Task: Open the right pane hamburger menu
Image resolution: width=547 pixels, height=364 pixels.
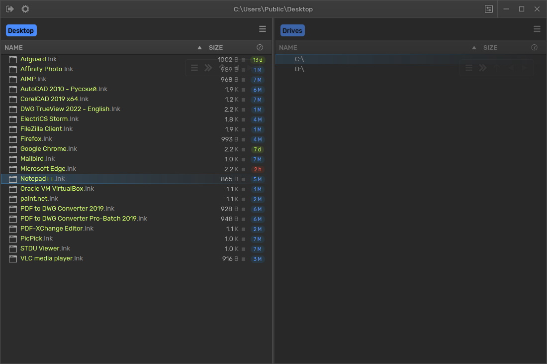Action: pos(537,29)
